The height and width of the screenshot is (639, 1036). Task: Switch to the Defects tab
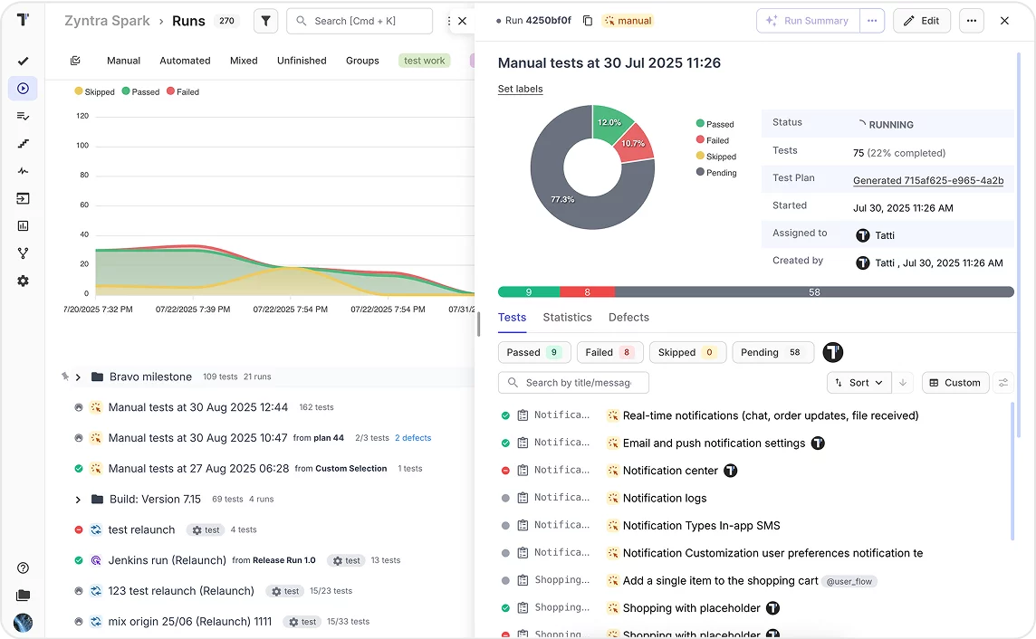(628, 317)
